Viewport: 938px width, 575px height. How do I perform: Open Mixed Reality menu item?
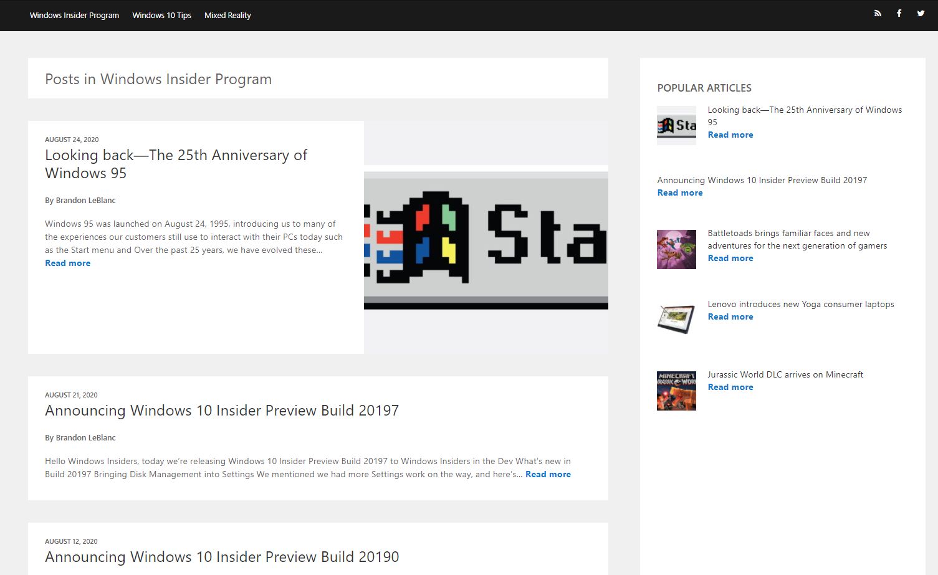click(x=227, y=15)
